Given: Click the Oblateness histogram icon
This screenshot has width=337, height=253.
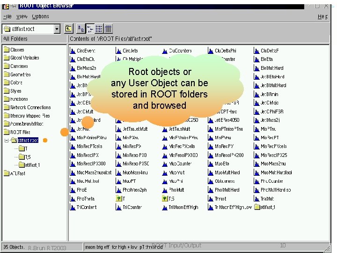Looking at the screenshot, I should coord(211,181).
